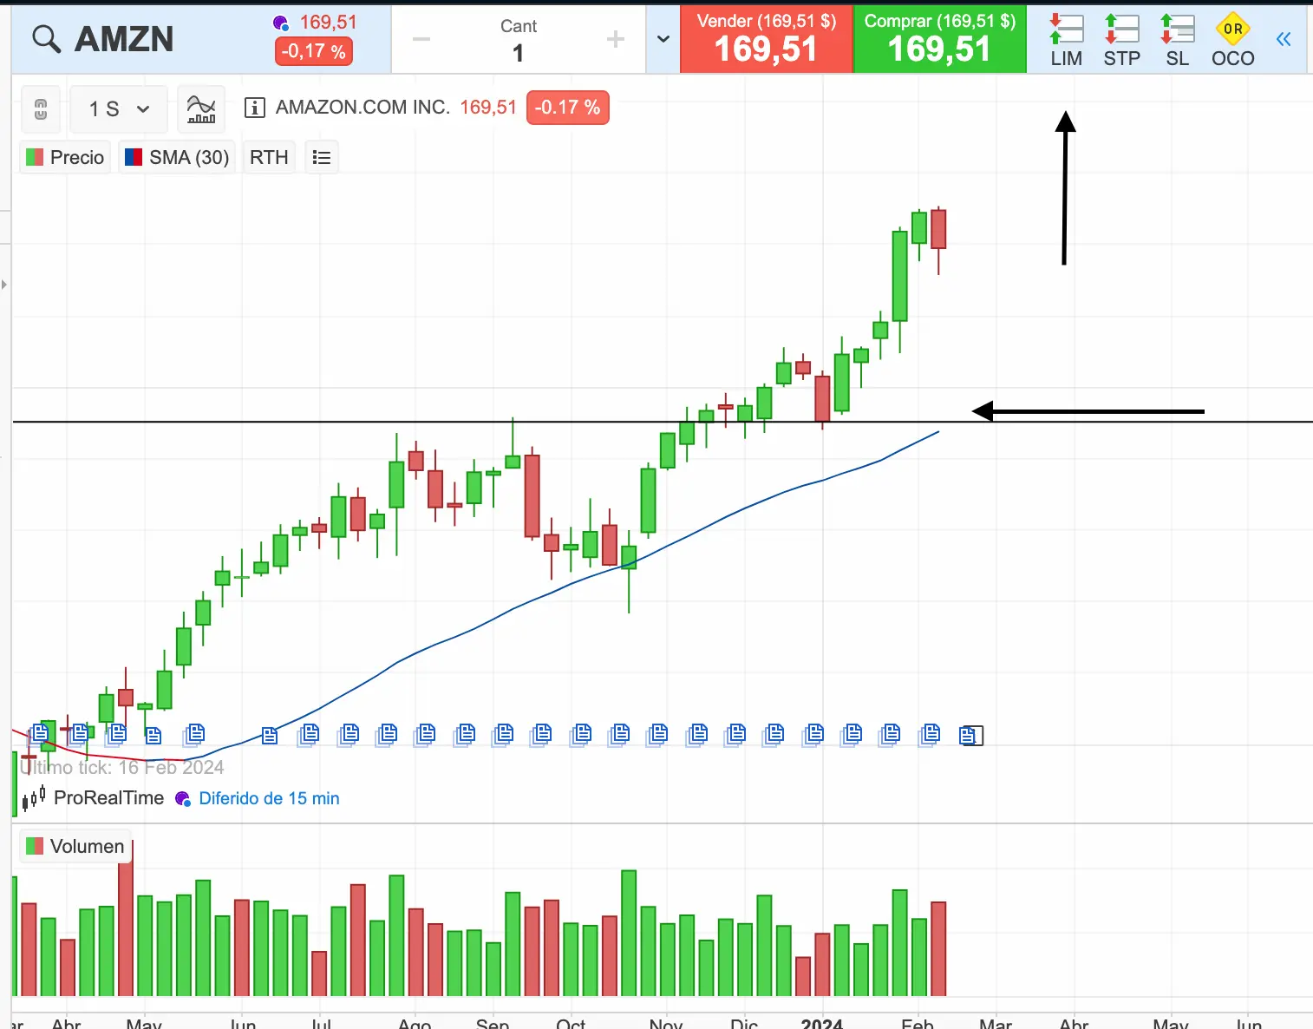Open the legend list menu icon

tap(322, 157)
